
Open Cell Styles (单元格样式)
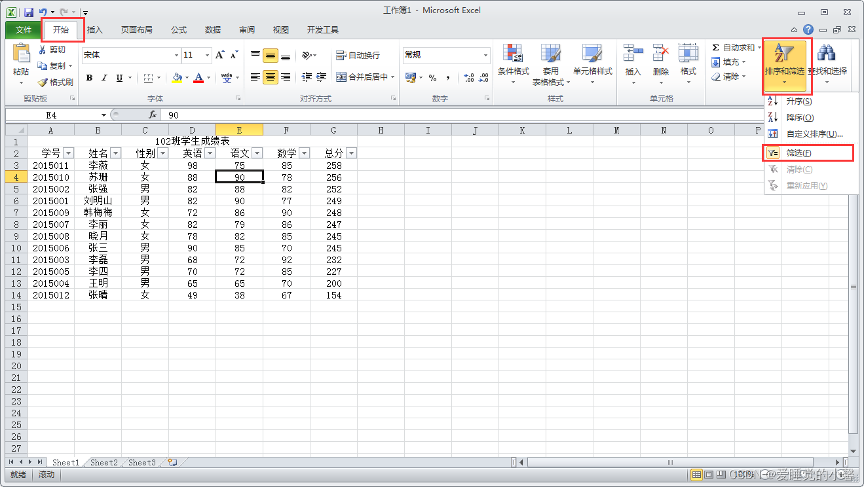click(x=592, y=65)
